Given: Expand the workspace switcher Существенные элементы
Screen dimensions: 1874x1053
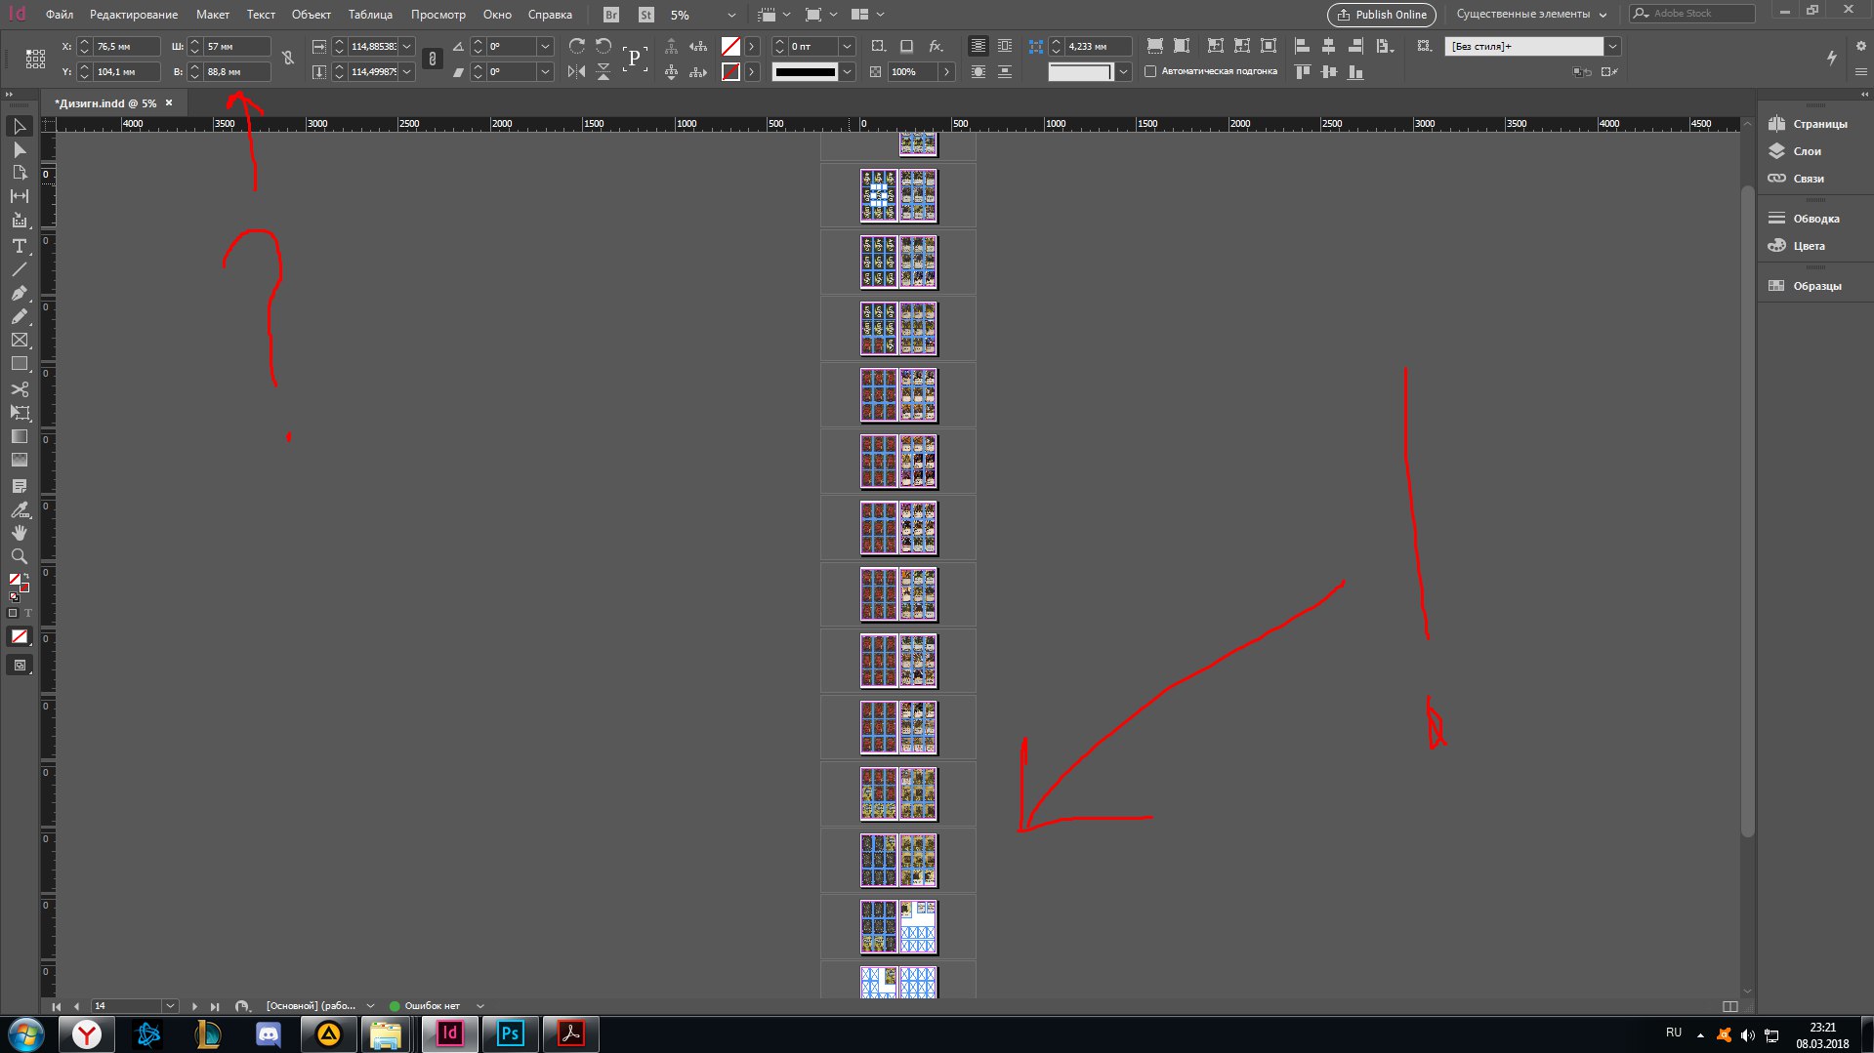Looking at the screenshot, I should click(1531, 15).
